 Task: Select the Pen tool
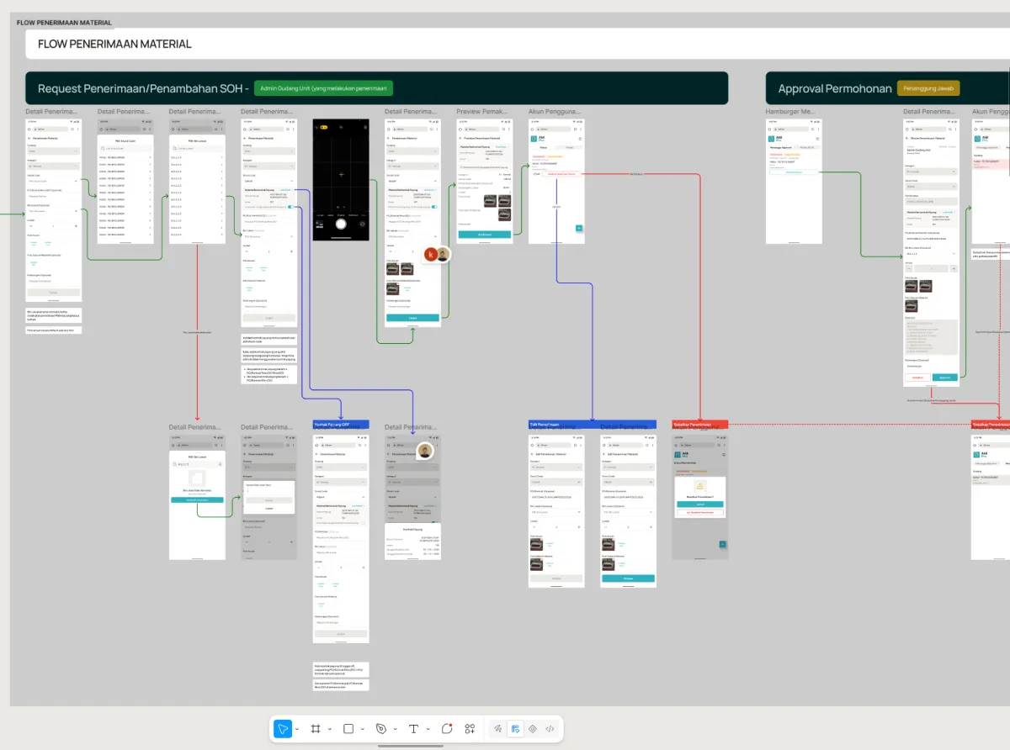tap(381, 728)
